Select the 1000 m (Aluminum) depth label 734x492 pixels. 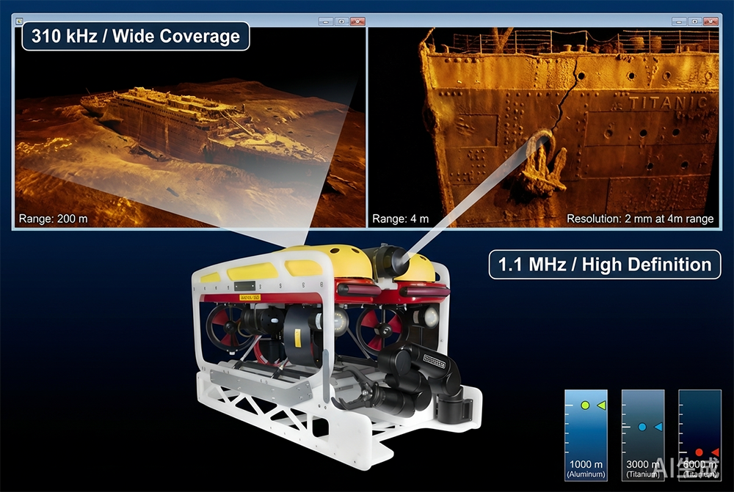[586, 469]
